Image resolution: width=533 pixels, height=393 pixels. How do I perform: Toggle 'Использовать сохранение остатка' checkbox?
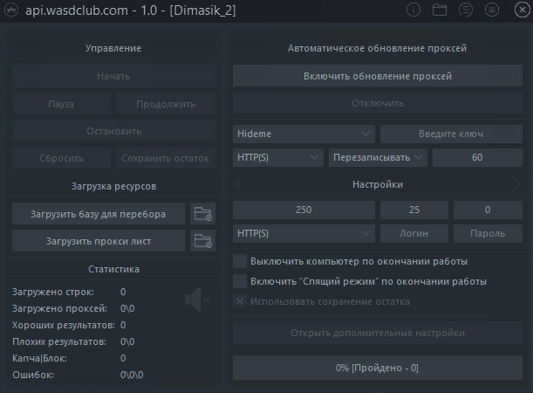coord(240,301)
